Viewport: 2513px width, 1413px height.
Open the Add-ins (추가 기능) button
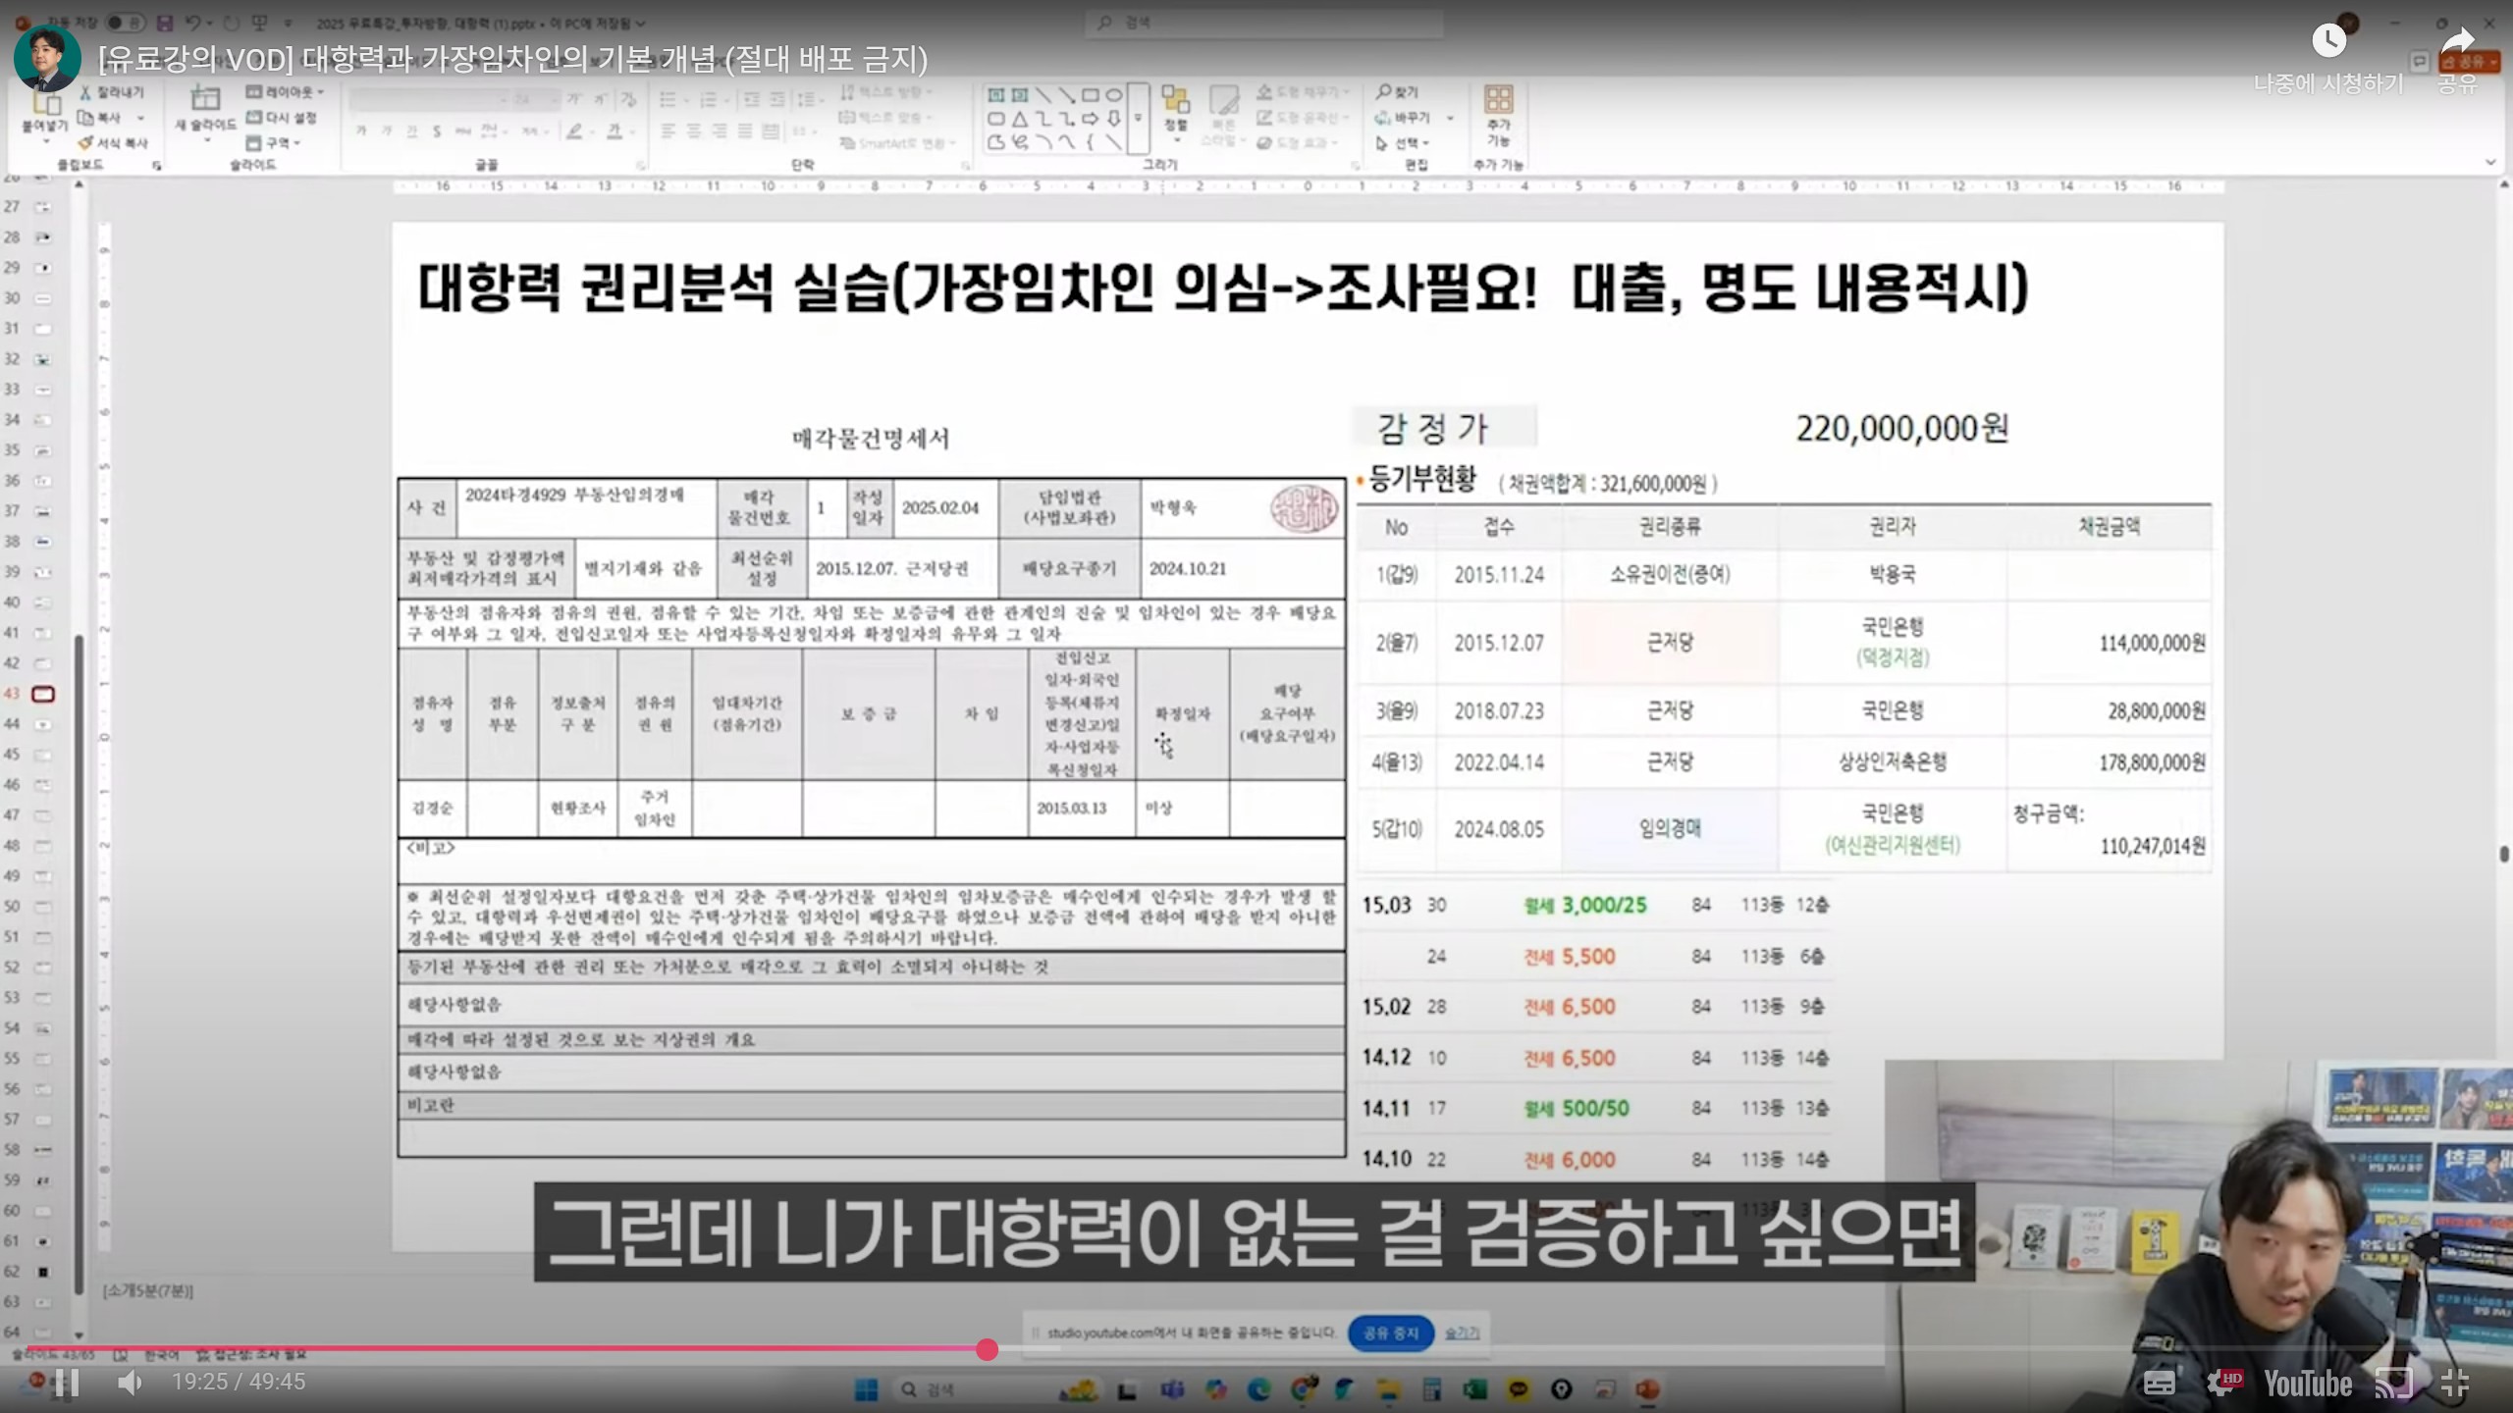pos(1498,114)
